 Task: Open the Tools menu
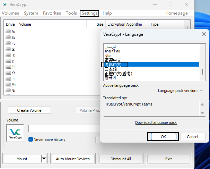click(x=71, y=13)
